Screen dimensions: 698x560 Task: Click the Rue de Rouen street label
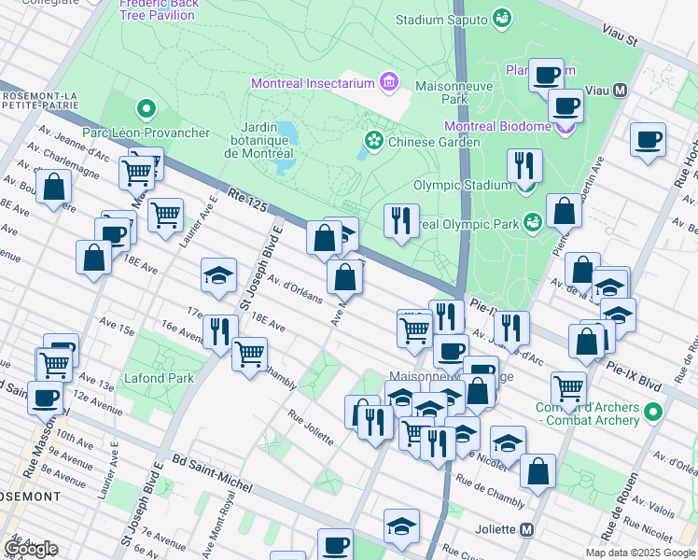(620, 506)
